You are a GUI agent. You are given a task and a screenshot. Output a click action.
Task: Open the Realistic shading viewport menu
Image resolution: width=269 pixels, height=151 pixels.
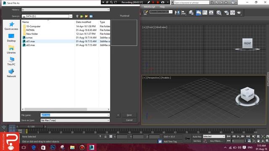pos(166,78)
